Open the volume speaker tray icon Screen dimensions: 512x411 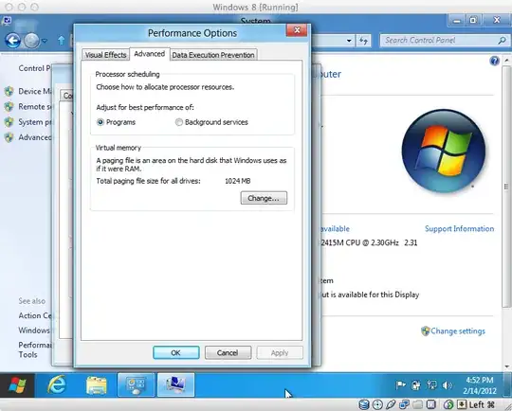[x=447, y=385]
